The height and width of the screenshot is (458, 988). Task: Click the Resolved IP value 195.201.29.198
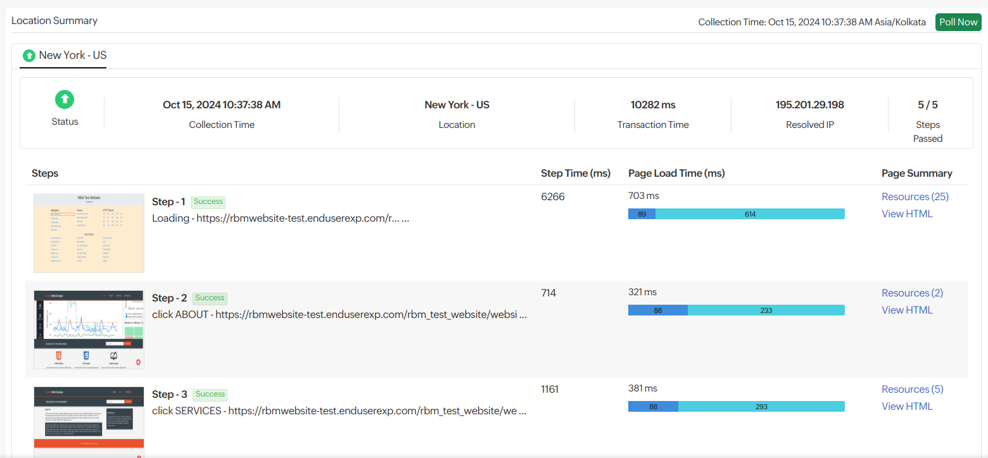point(809,105)
